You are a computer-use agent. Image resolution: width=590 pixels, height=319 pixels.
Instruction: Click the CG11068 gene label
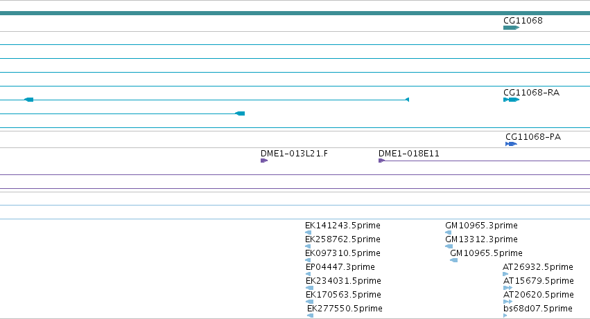[523, 21]
